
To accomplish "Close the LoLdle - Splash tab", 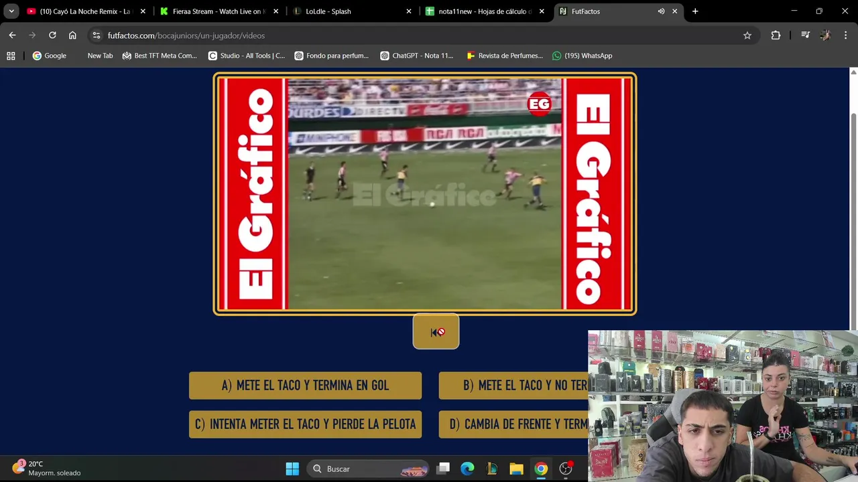I will pyautogui.click(x=409, y=11).
